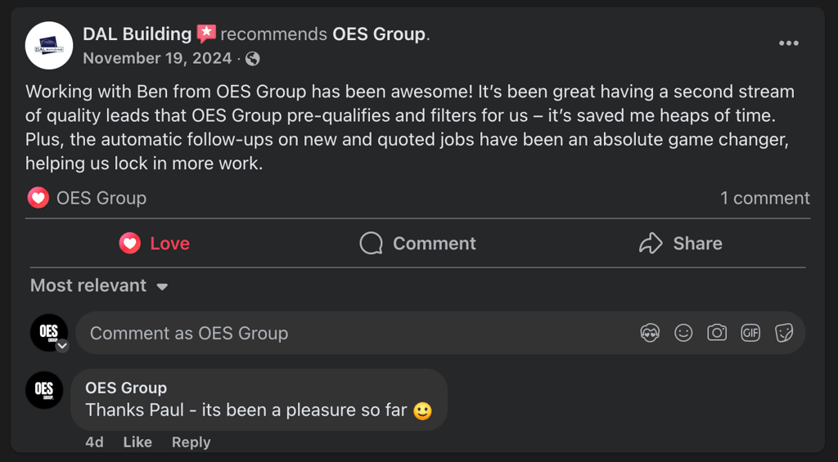Click the globe public-audience icon
The height and width of the screenshot is (462, 838).
(253, 58)
